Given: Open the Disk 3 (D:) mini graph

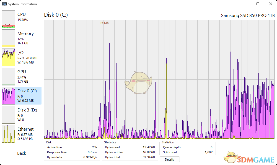Looking at the screenshot, I should point(9,115).
